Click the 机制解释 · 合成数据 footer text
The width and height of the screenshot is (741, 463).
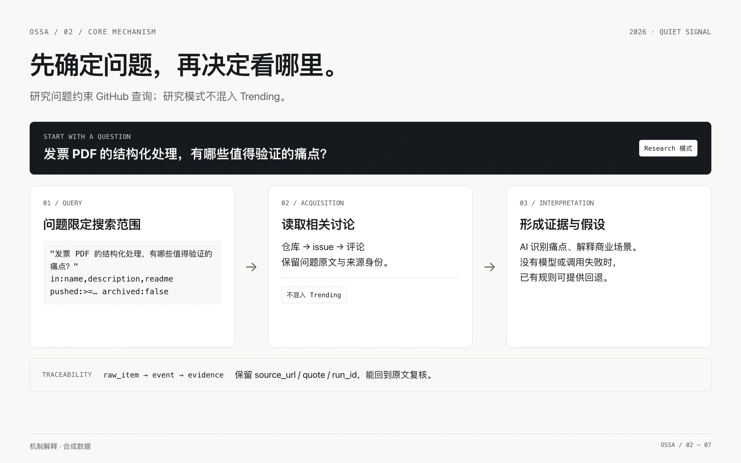(60, 446)
